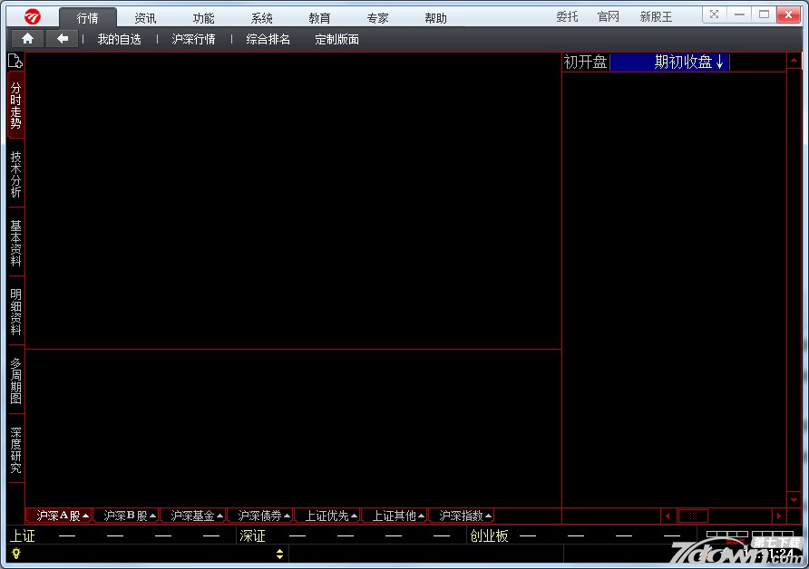The height and width of the screenshot is (569, 809).
Task: Maximize the application window
Action: [765, 14]
